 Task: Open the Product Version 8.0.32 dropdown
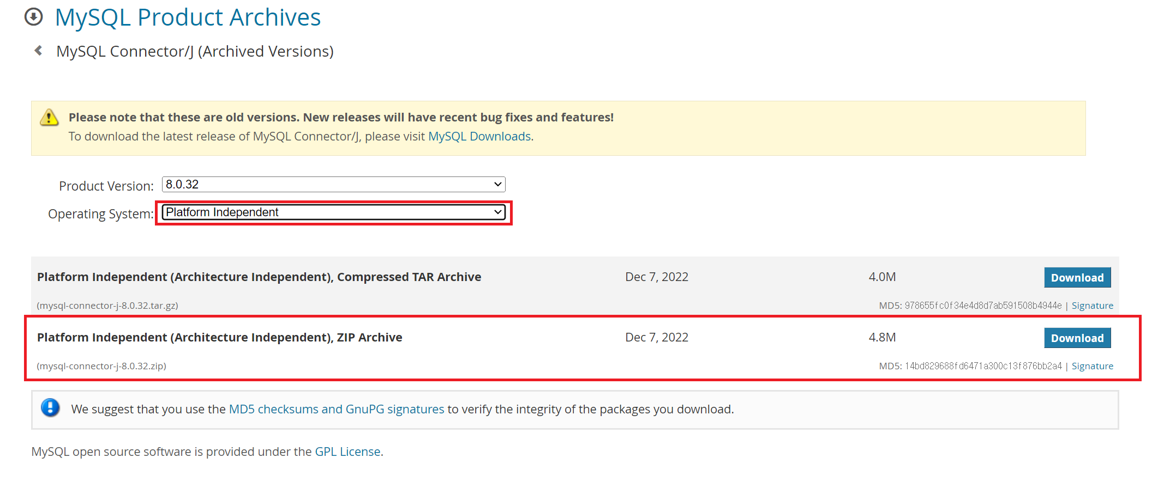pyautogui.click(x=334, y=184)
